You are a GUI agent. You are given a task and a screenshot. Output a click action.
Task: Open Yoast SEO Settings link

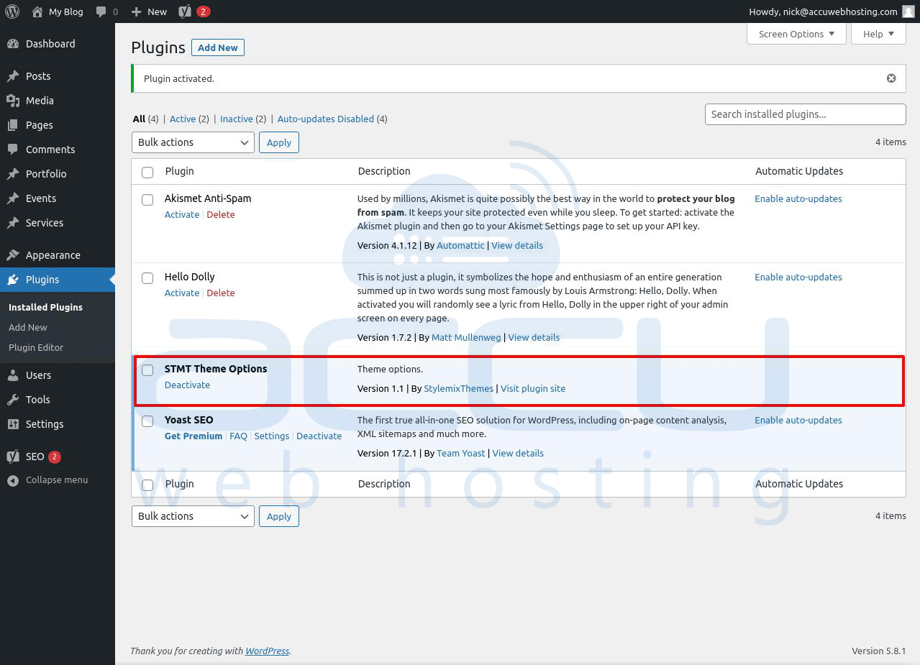click(272, 436)
